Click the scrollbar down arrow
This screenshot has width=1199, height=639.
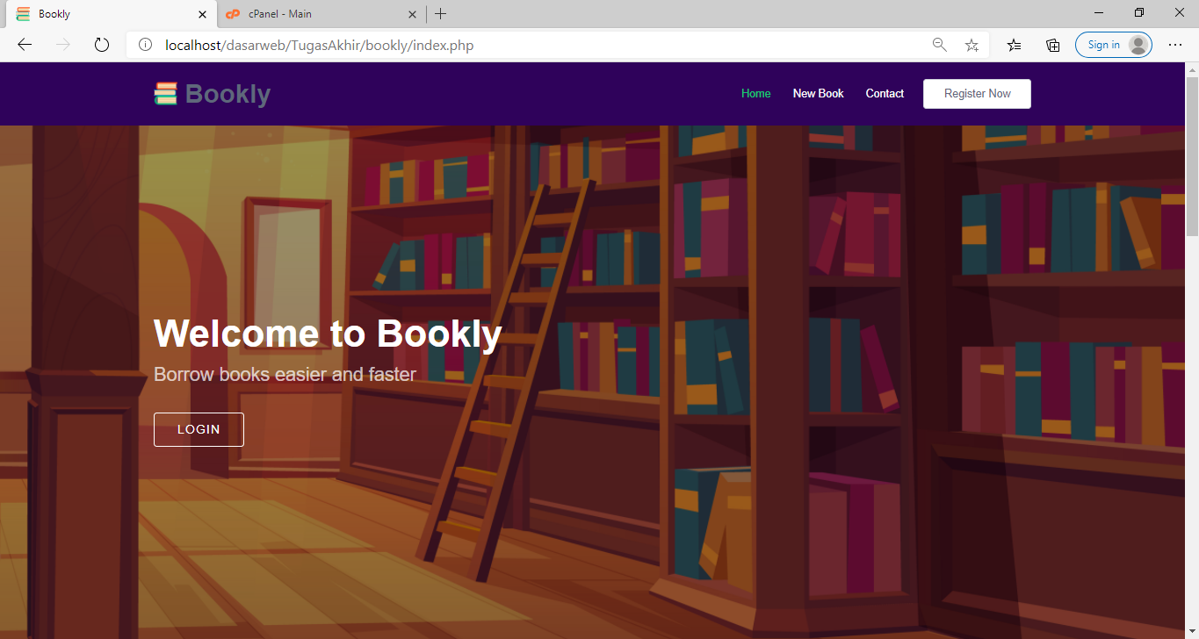click(1193, 632)
